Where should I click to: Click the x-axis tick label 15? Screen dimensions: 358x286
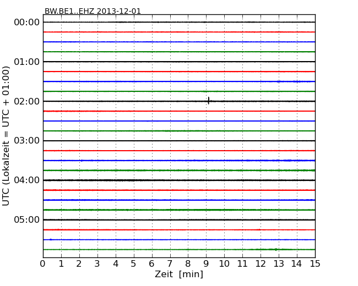(x=315, y=264)
